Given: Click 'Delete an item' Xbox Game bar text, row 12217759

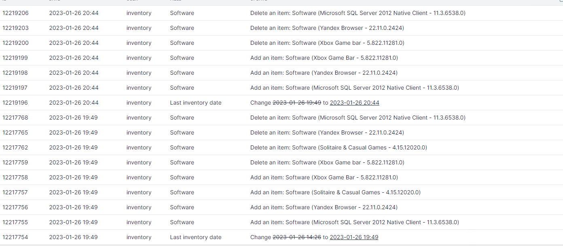Looking at the screenshot, I should [327, 162].
